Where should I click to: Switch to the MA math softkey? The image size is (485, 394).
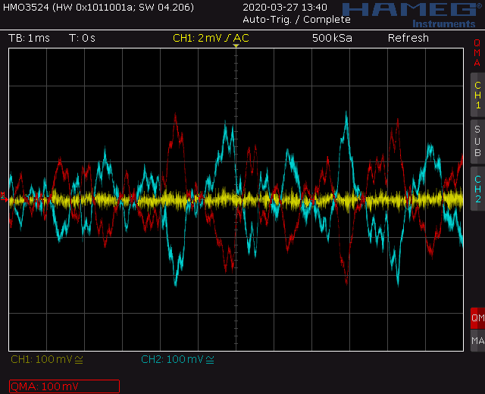(477, 341)
